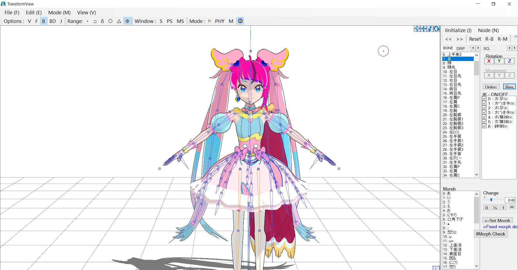Click the morph value 0.40 field
The height and width of the screenshot is (270, 518).
[510, 200]
